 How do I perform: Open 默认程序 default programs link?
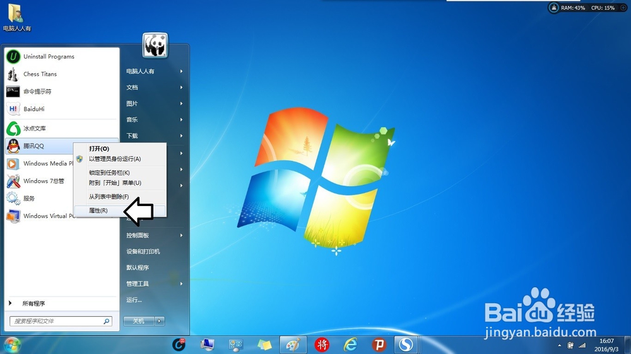tap(137, 268)
